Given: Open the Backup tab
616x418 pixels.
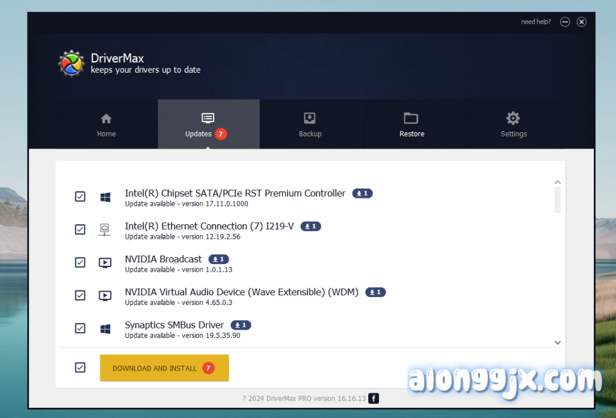Looking at the screenshot, I should (310, 124).
